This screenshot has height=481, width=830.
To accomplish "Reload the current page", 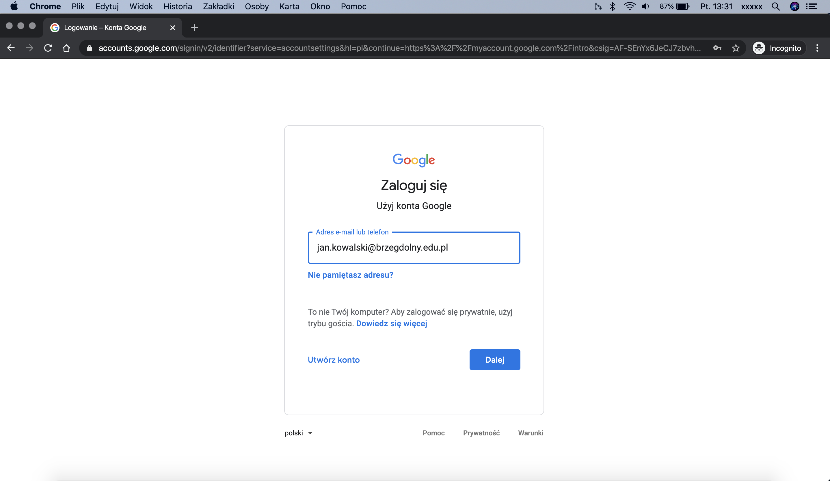I will (48, 48).
